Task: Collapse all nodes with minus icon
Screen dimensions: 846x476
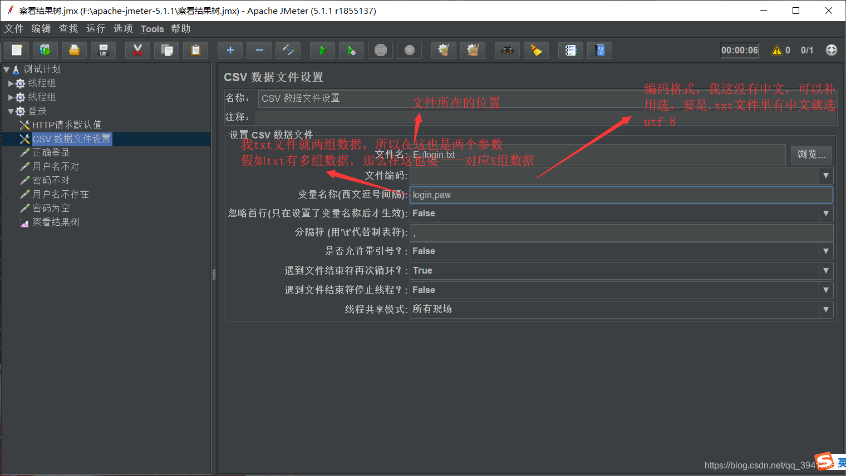Action: 259,50
